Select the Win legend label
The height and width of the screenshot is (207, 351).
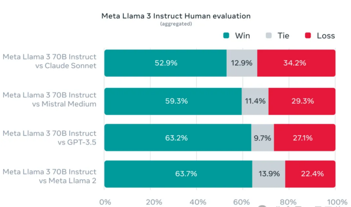point(243,36)
